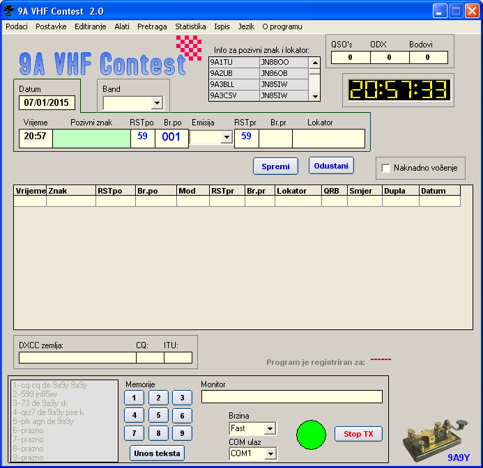
Task: Trigger memory button 6
Action: (182, 416)
